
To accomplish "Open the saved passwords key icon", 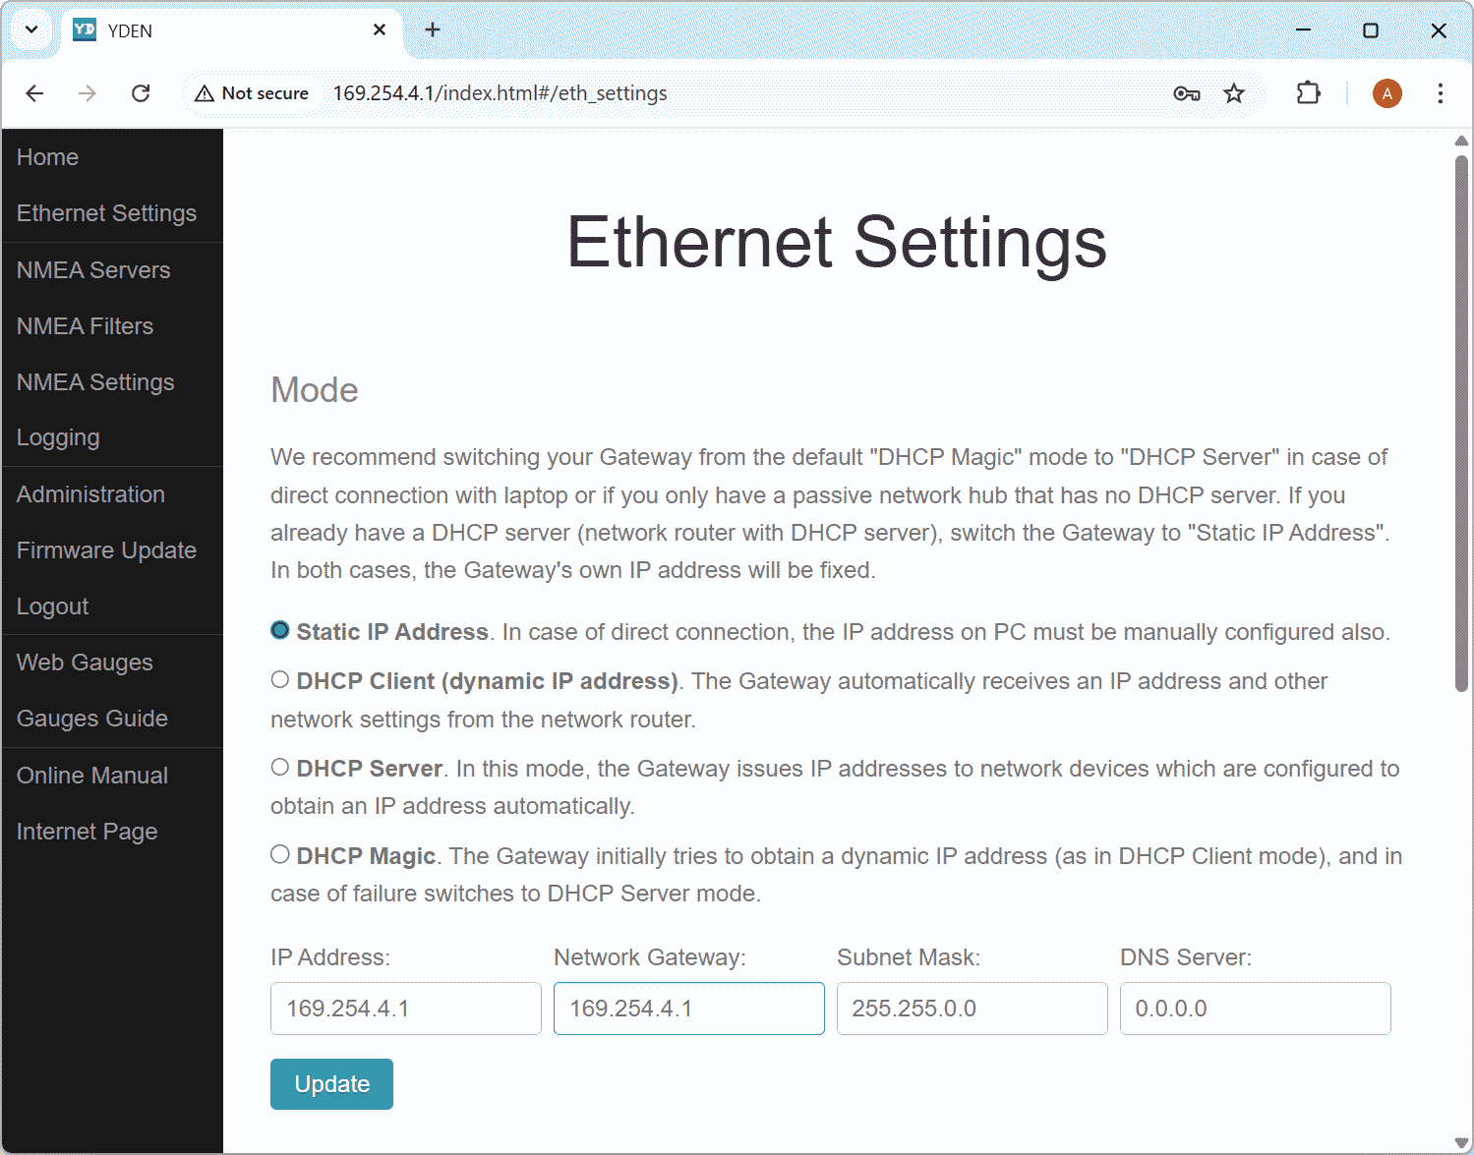I will (x=1186, y=92).
